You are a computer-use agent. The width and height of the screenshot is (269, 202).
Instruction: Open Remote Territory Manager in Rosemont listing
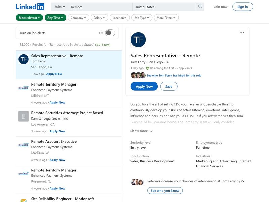coord(54,170)
